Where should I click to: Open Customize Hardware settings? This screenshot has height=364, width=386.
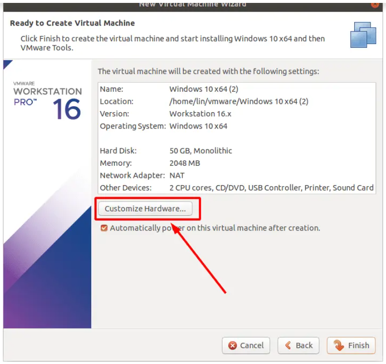(145, 209)
